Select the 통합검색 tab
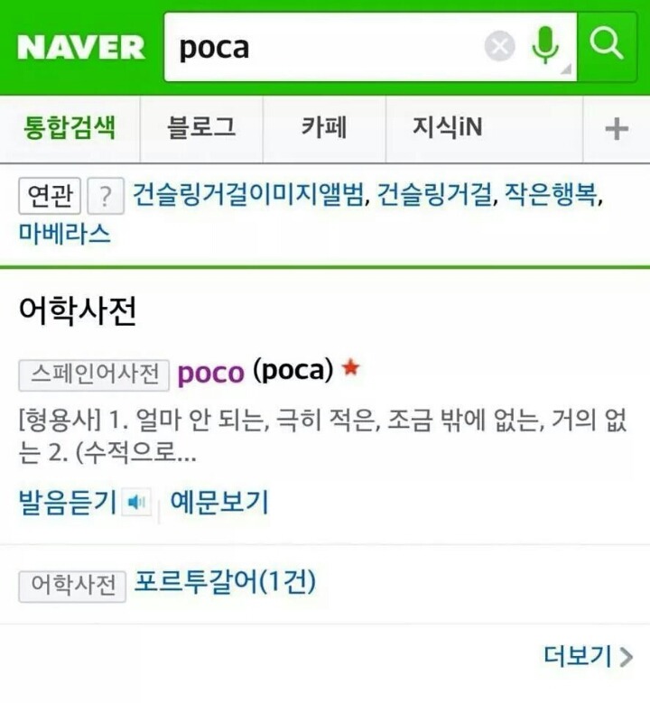Viewport: 650px width, 703px height. tap(70, 128)
